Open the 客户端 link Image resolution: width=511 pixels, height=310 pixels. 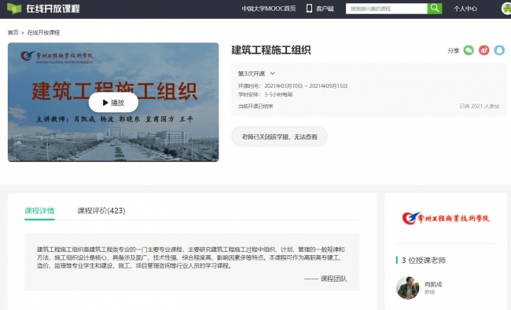(x=325, y=9)
